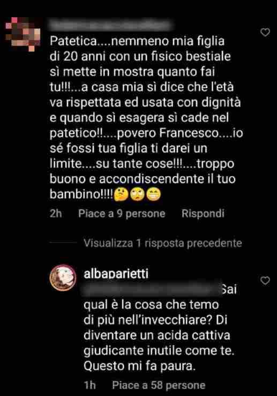Reply to comment via "Rispondi"
277x396 pixels.
pos(203,214)
